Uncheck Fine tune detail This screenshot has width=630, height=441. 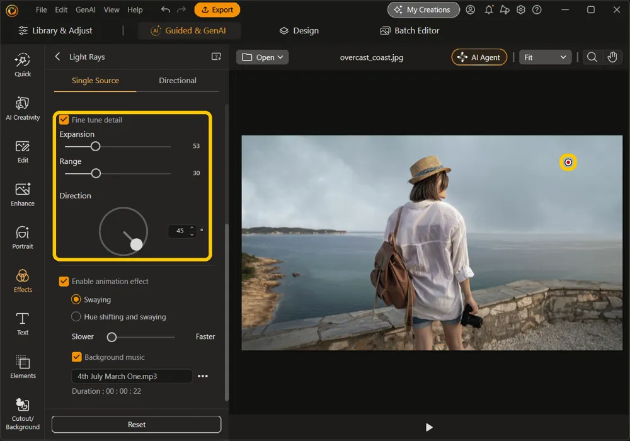[64, 120]
